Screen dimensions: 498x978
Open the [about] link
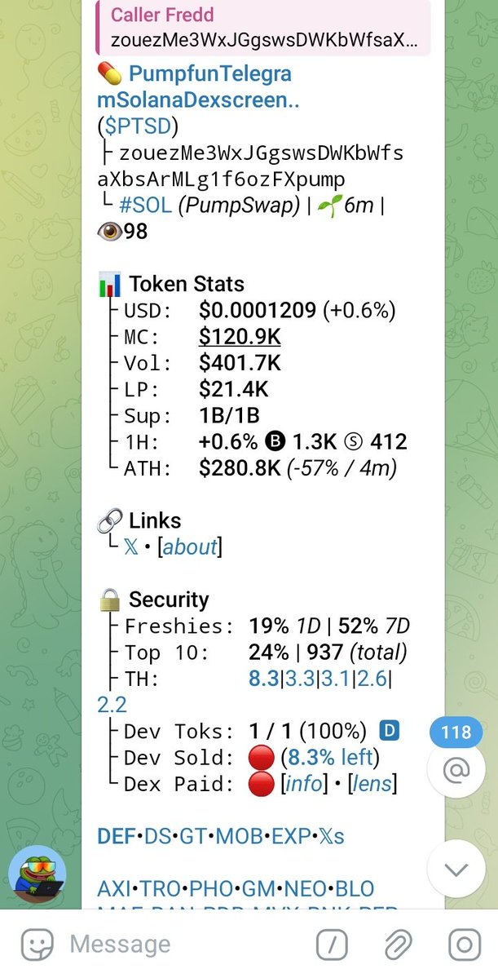click(190, 547)
